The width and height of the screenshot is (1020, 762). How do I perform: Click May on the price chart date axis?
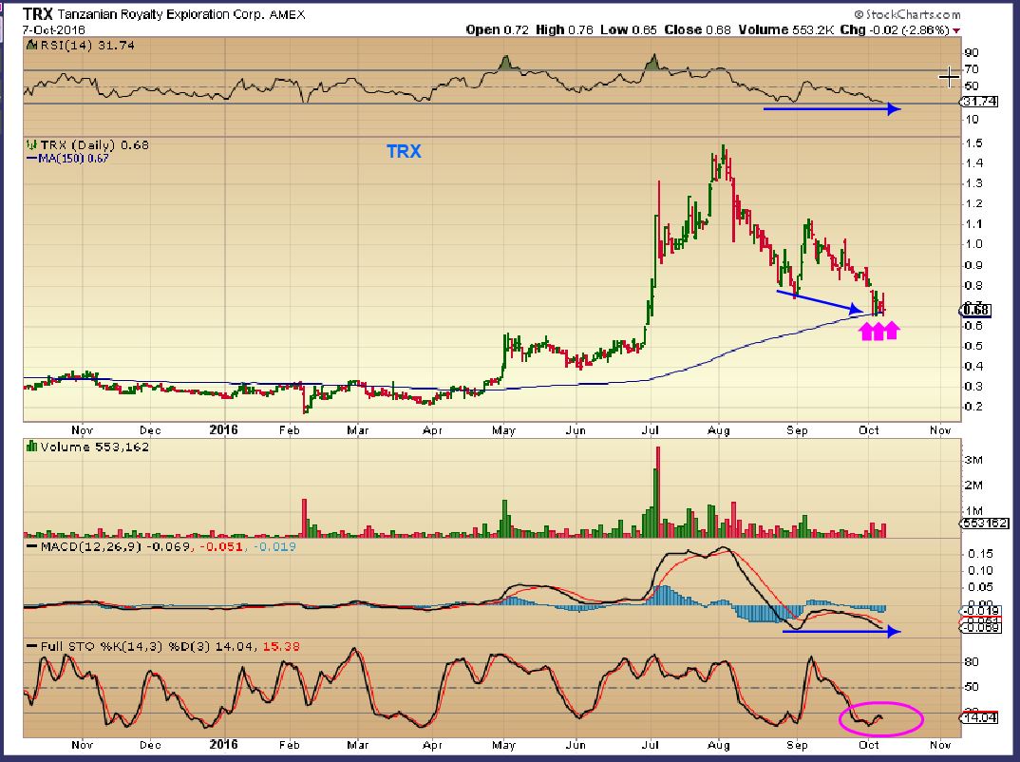tap(503, 430)
